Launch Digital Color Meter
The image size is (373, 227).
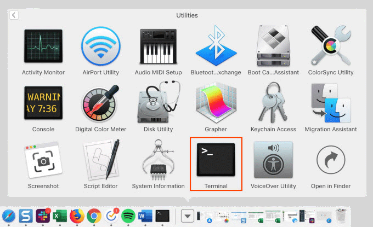(x=100, y=103)
